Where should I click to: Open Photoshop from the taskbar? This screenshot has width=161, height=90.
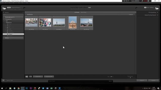point(27,88)
